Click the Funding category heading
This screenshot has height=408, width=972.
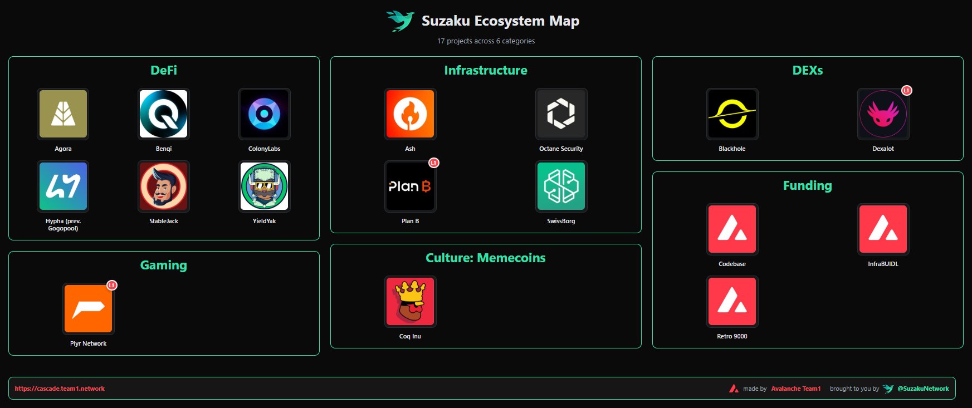(808, 185)
